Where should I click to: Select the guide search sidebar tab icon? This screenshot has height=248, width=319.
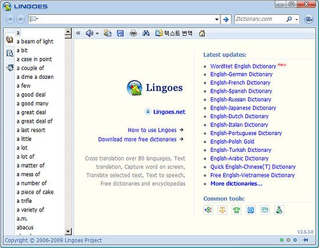[9, 53]
